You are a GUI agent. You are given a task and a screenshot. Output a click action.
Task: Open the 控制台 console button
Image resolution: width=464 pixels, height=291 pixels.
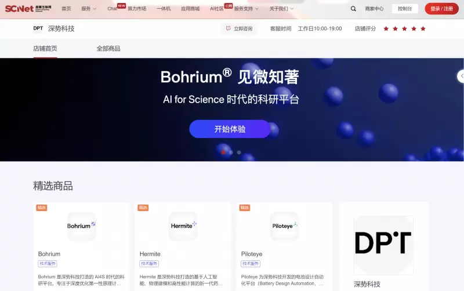pyautogui.click(x=405, y=9)
